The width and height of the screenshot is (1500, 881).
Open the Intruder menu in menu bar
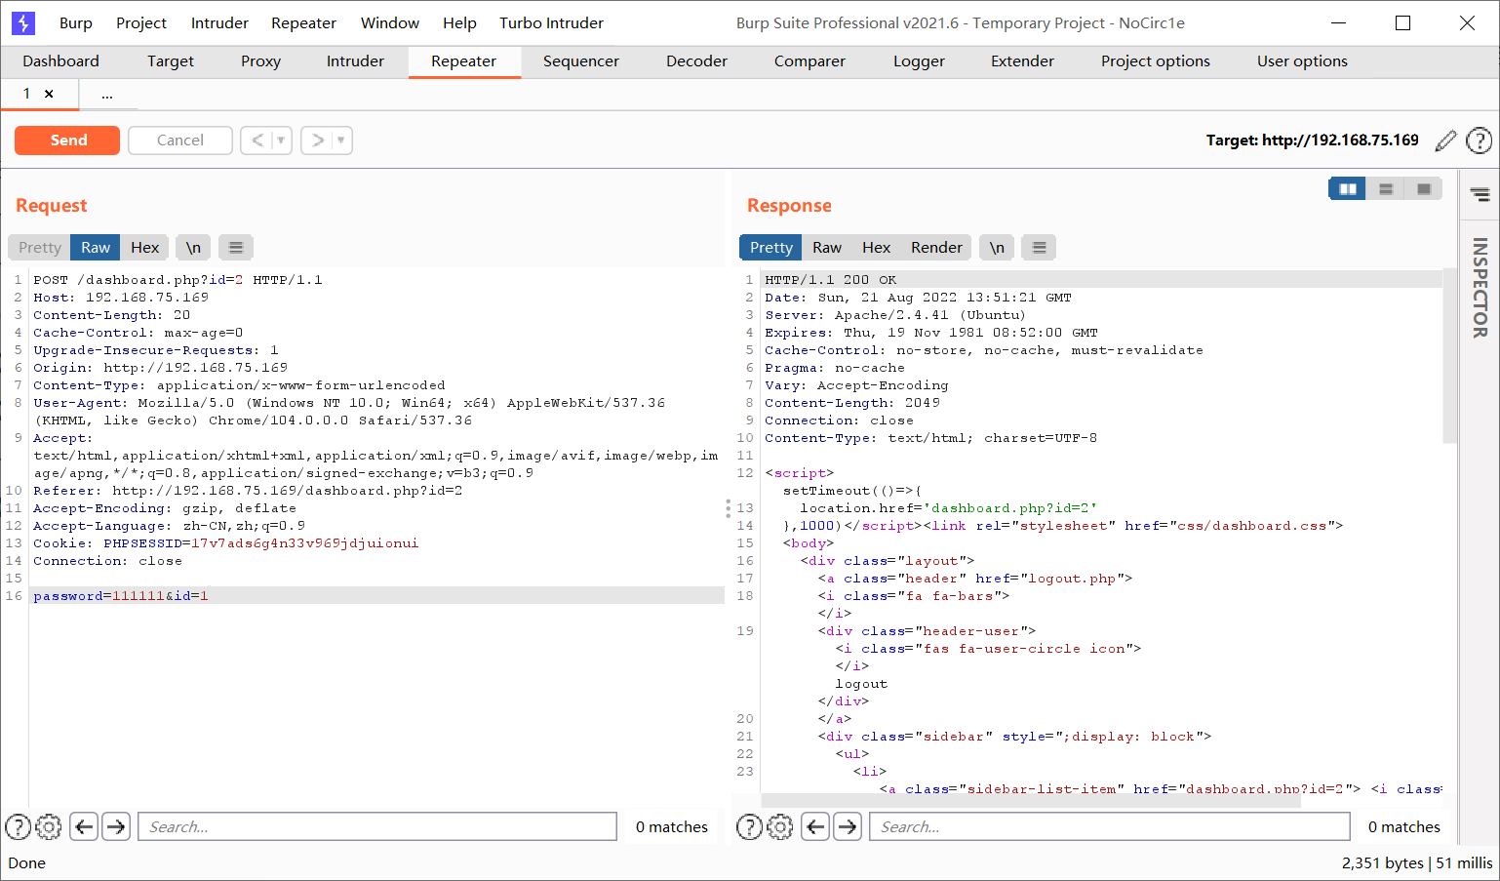219,22
